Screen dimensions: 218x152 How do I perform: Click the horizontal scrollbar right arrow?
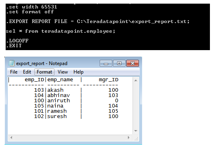tap(129, 138)
